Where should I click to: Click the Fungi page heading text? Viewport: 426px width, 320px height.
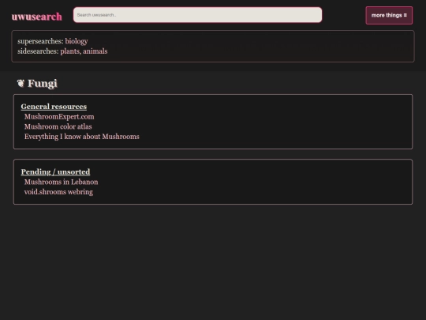click(43, 83)
